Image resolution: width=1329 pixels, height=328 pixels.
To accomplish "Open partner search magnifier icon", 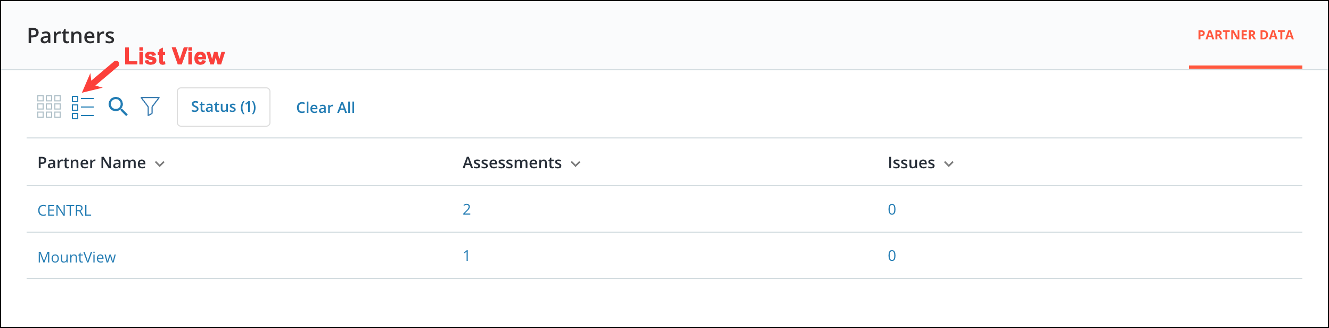I will tap(118, 106).
